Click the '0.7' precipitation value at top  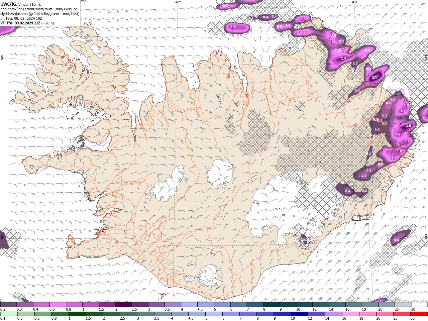tap(225, 6)
